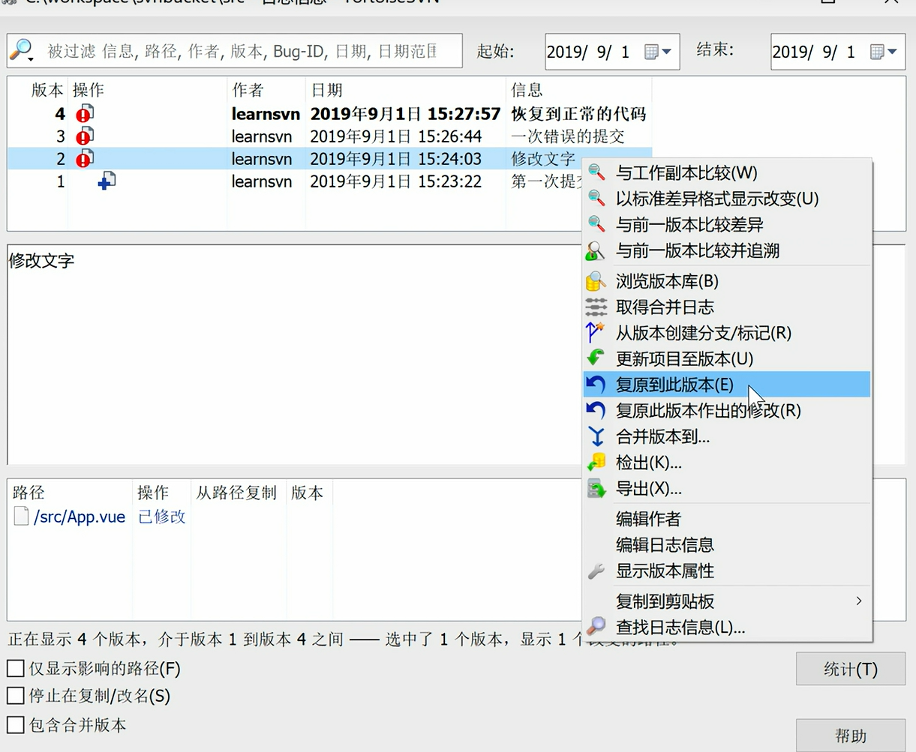The width and height of the screenshot is (916, 752).
Task: Click the 与前一版本比较差异 magnifier icon
Action: point(596,224)
